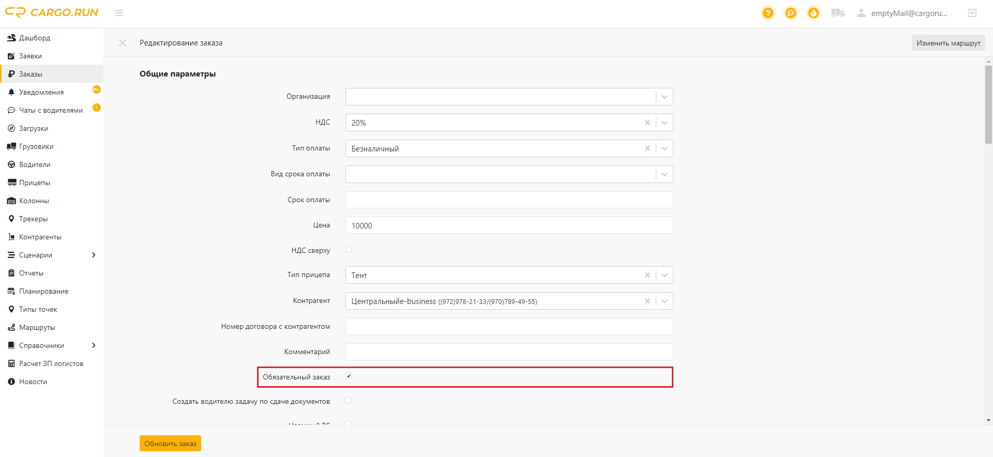Open the НДС dropdown arrow
Viewport: 993px width, 457px height.
coord(665,123)
